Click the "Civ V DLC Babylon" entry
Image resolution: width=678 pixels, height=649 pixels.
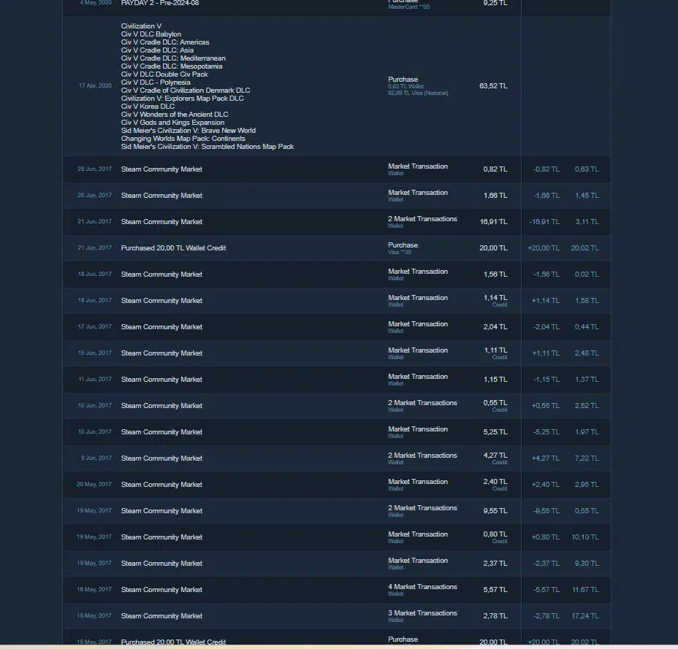[151, 34]
